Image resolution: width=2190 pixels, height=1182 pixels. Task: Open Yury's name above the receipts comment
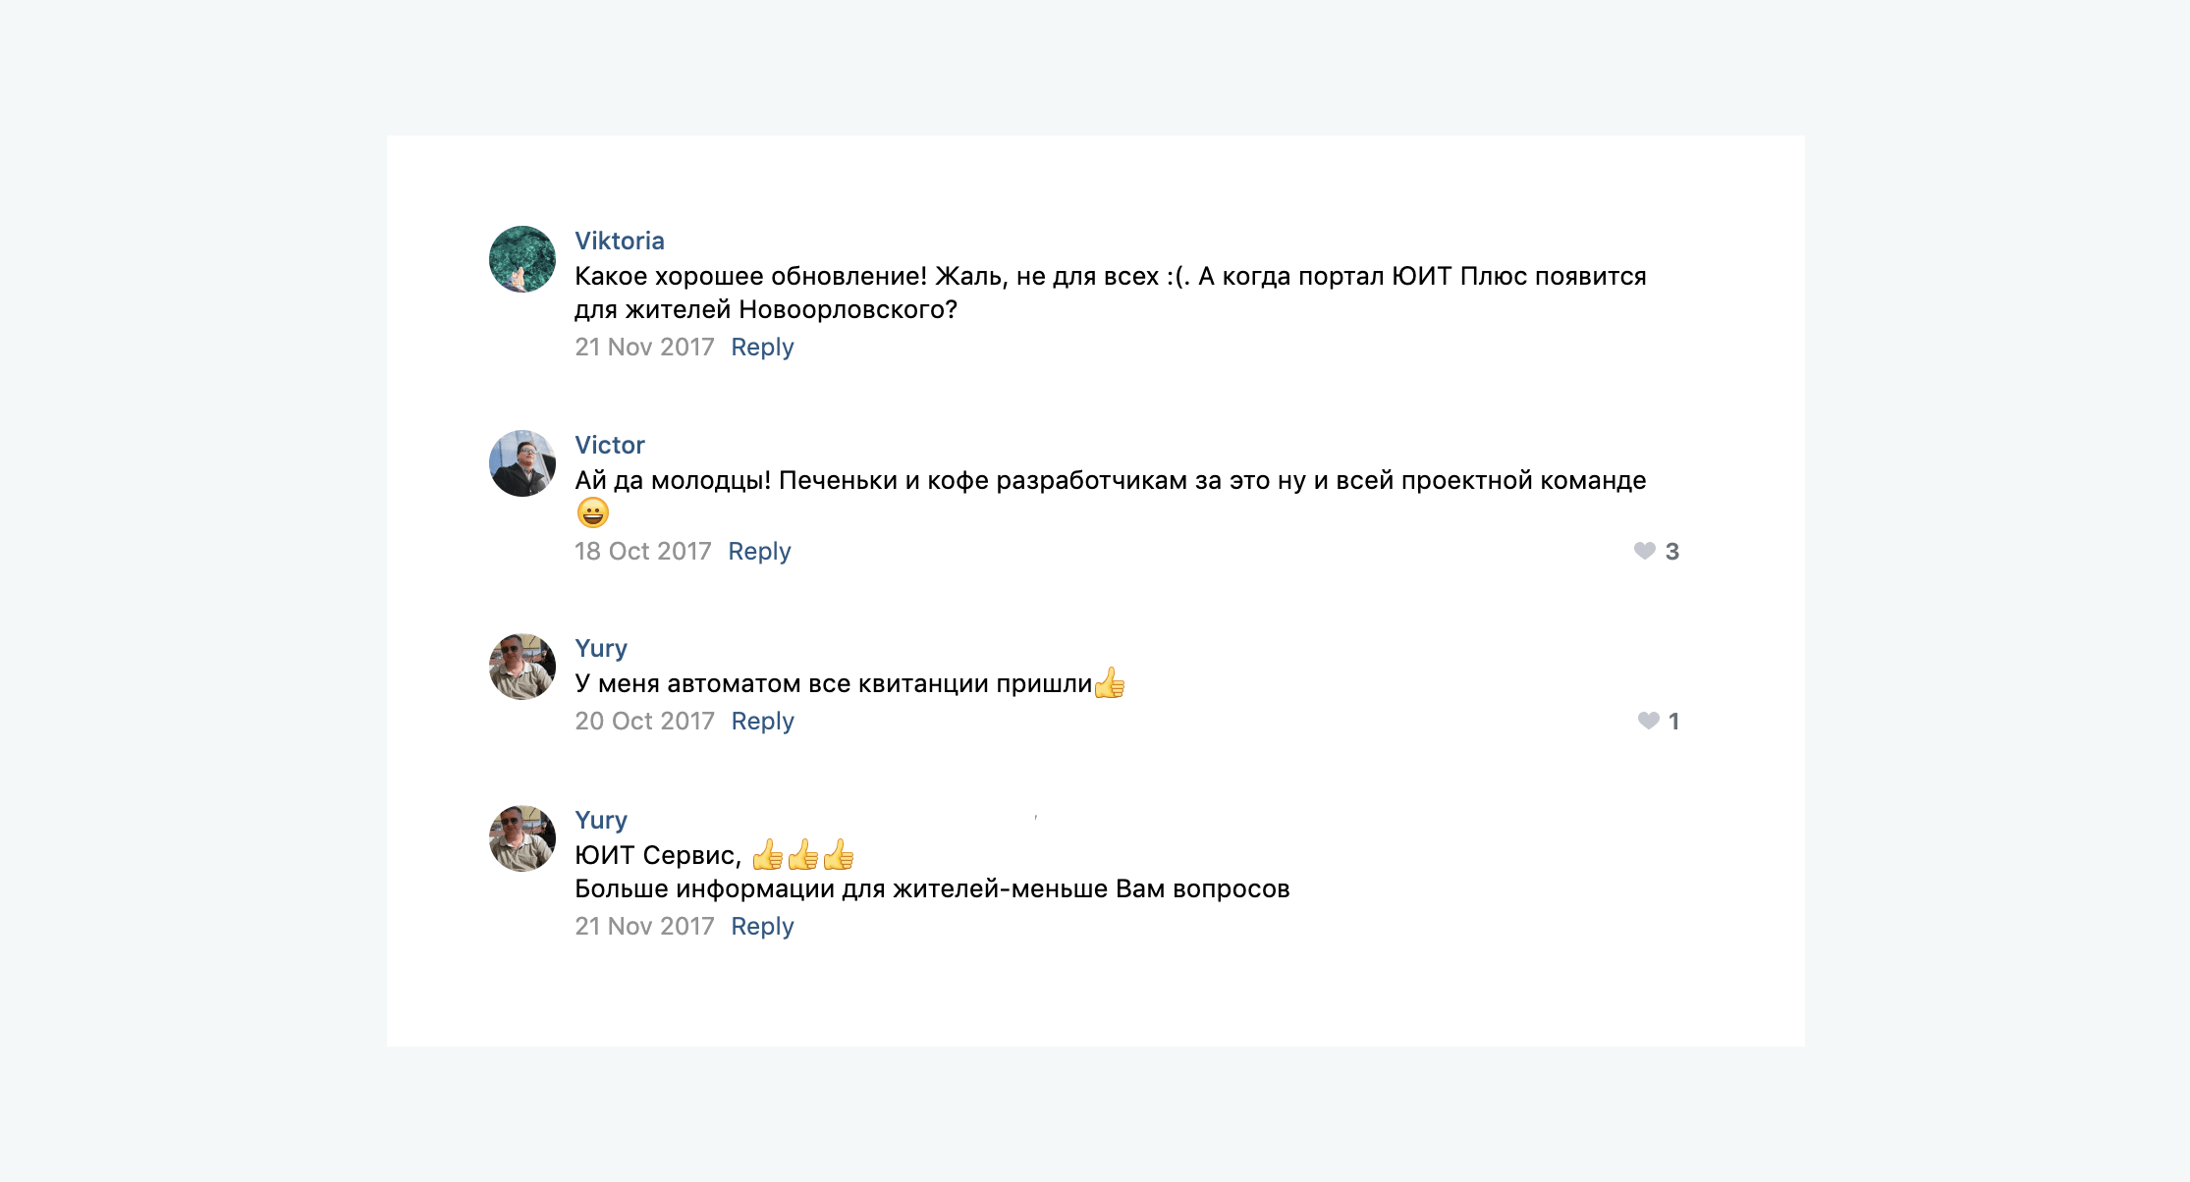[601, 648]
